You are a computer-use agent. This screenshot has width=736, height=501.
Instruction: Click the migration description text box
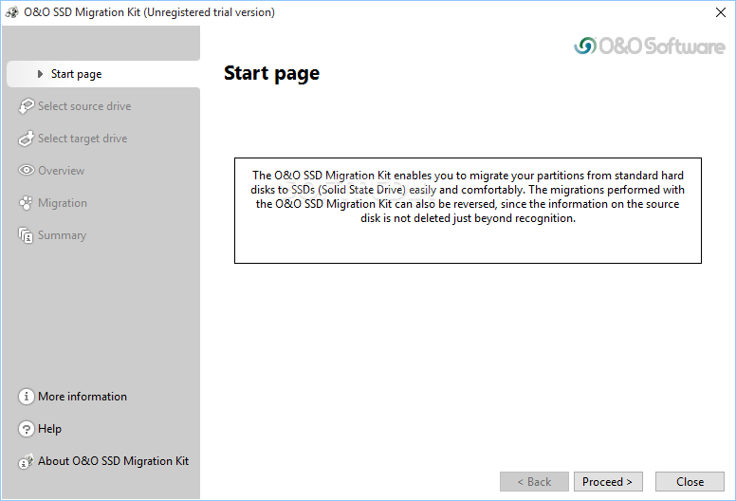[x=468, y=211]
